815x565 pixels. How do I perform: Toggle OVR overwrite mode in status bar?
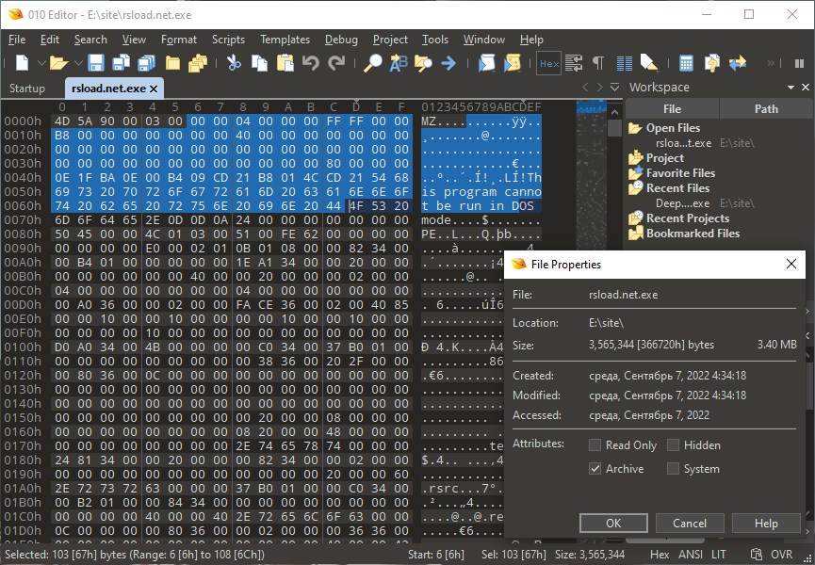pyautogui.click(x=781, y=555)
